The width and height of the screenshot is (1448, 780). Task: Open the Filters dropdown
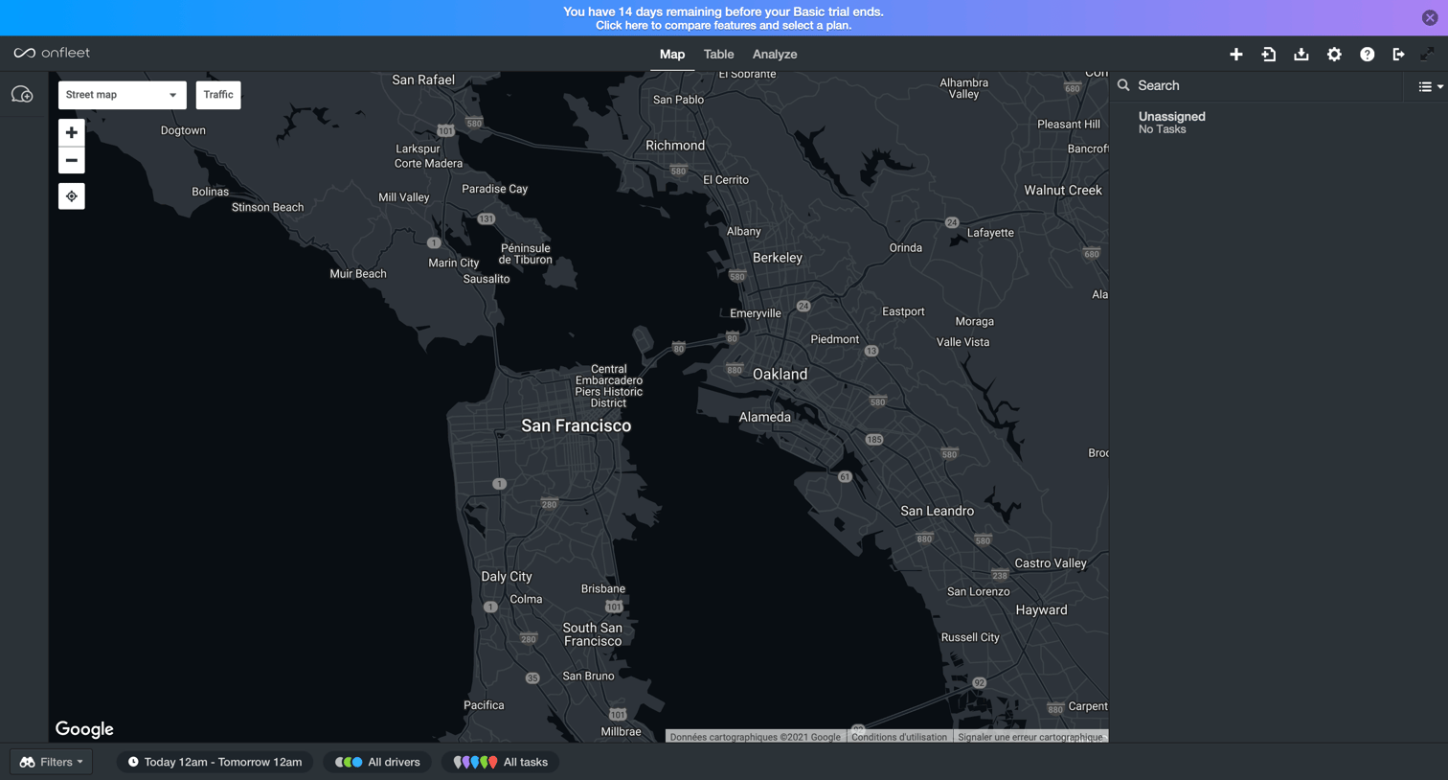point(52,762)
